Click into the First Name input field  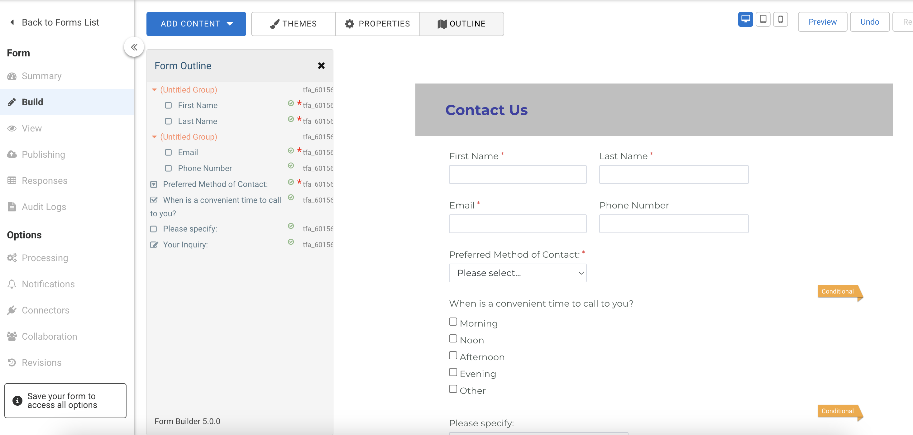point(517,175)
